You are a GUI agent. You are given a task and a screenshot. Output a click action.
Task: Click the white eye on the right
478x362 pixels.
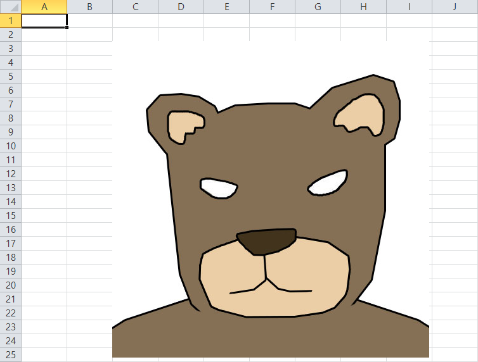(328, 183)
